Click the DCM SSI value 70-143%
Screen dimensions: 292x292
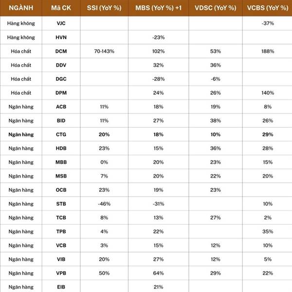[x=104, y=51]
